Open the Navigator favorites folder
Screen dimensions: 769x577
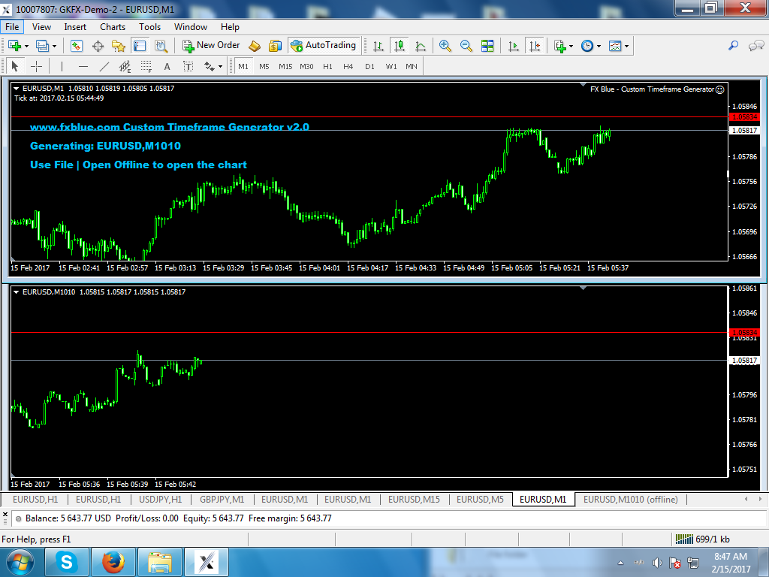point(118,46)
